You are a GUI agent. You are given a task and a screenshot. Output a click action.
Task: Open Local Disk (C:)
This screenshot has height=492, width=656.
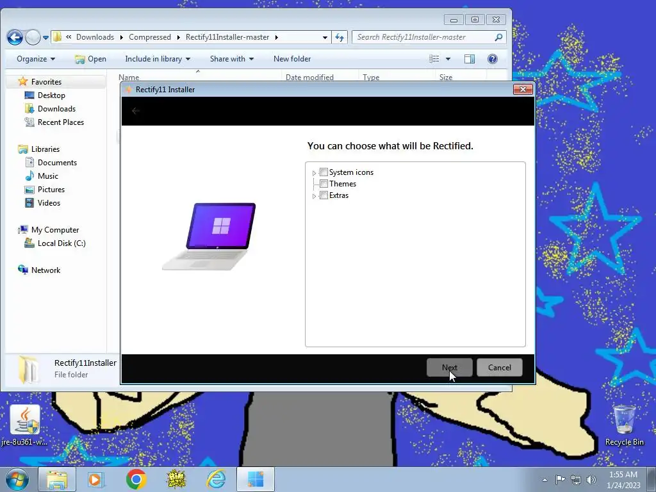[x=61, y=243]
